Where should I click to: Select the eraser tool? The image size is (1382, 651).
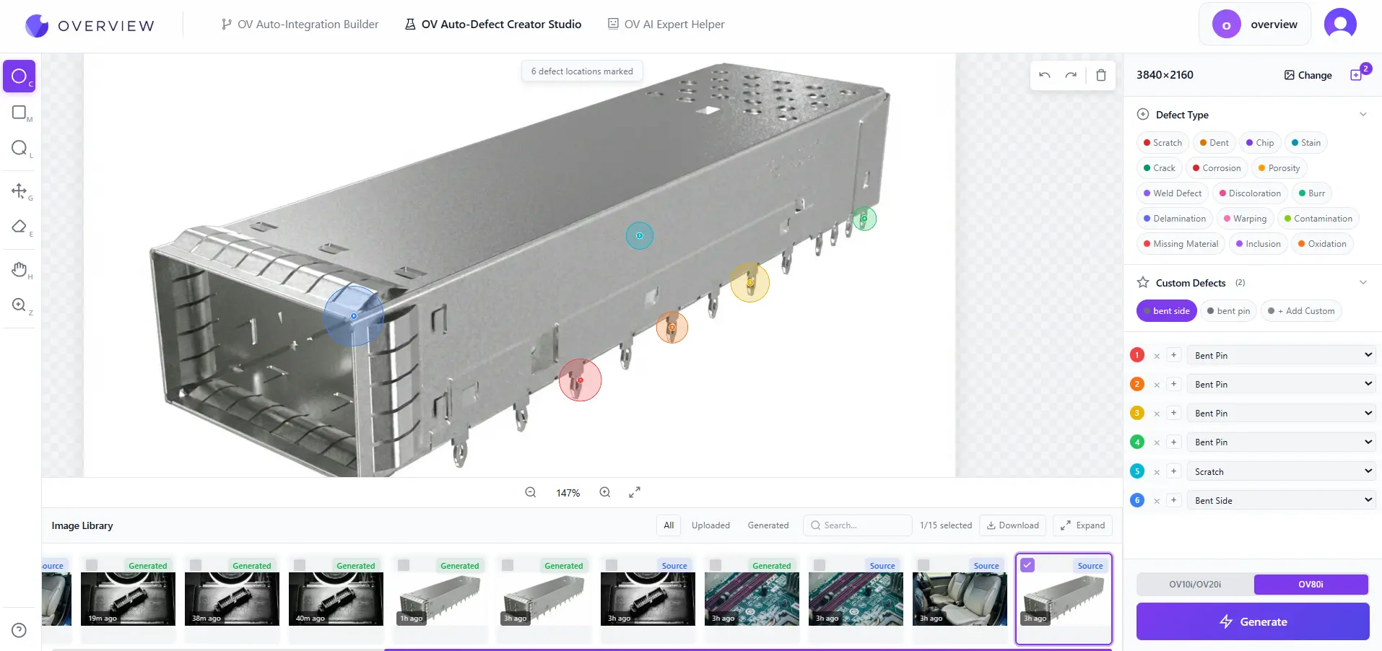pyautogui.click(x=19, y=227)
